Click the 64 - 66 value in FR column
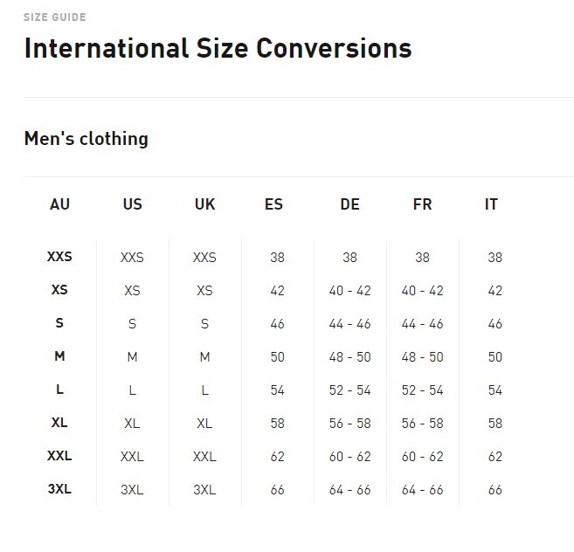Screen dimensions: 574x552 tap(422, 490)
